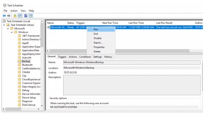Click the AppID folder icon
210x117 pixels.
coord(19,43)
